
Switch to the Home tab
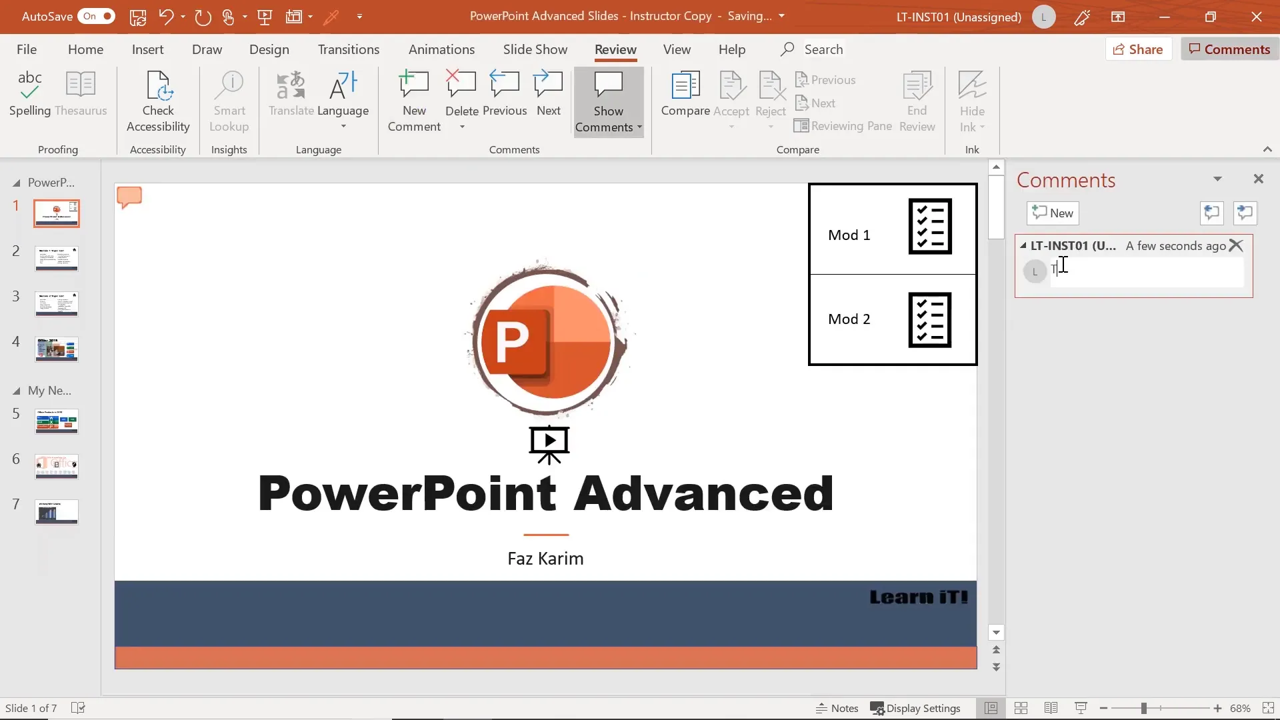85,49
